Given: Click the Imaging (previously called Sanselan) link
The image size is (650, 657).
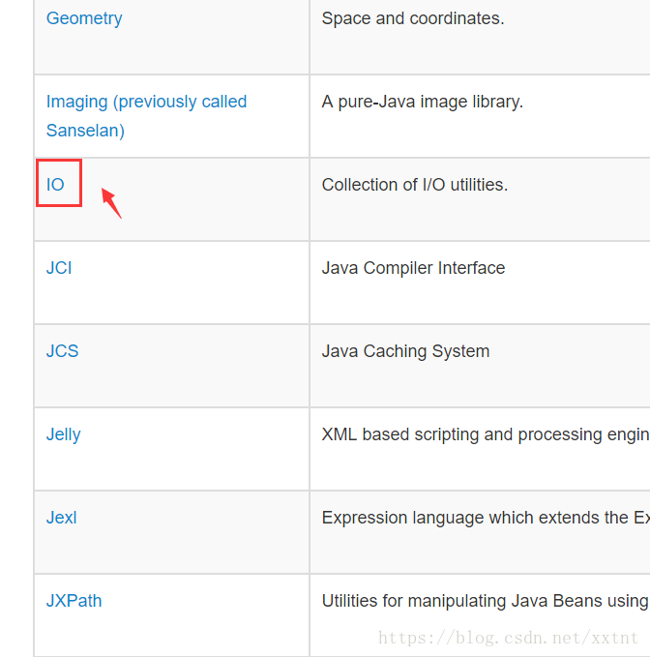Looking at the screenshot, I should click(x=146, y=116).
